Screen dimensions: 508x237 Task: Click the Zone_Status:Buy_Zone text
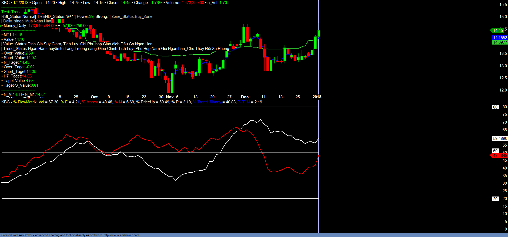132,16
